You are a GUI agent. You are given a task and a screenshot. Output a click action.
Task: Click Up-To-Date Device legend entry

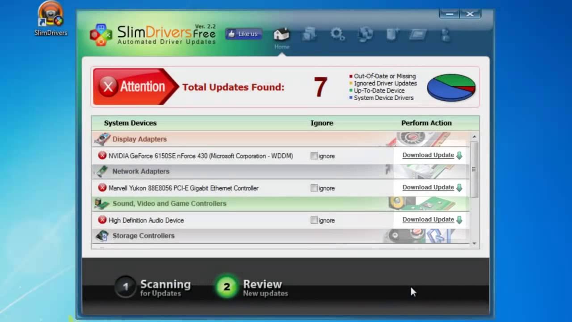click(x=377, y=90)
